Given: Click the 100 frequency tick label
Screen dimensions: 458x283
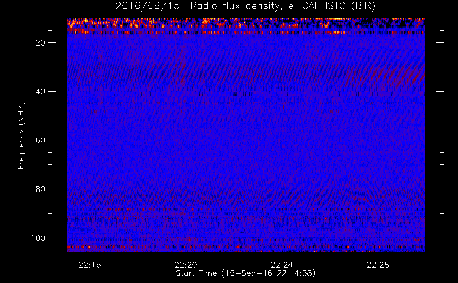Looking at the screenshot, I should click(38, 238).
